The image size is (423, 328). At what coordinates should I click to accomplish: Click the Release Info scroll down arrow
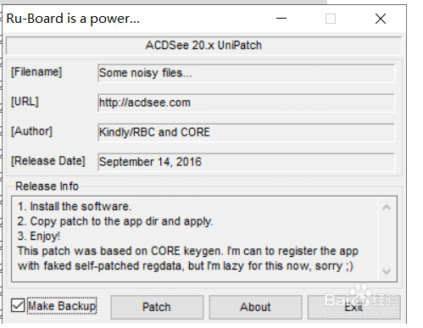click(387, 271)
